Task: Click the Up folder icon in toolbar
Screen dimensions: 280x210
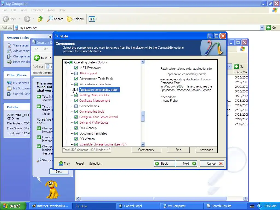Action: click(x=40, y=19)
